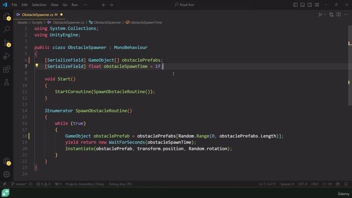Expand the run options dropdown arrow
352x198 pixels.
click(325, 15)
